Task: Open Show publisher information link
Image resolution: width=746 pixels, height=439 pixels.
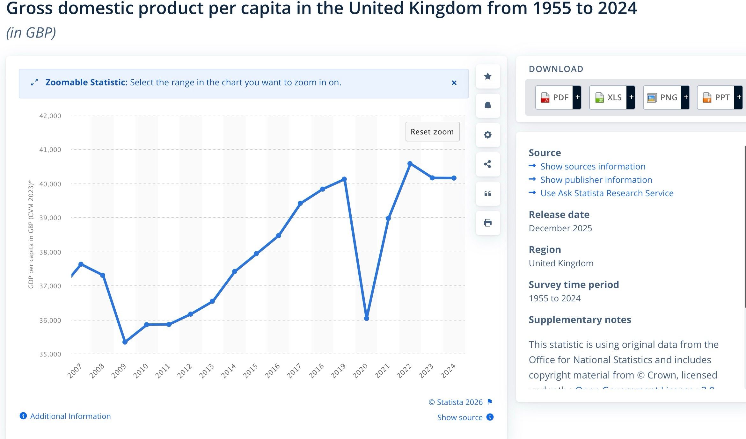Action: [596, 180]
